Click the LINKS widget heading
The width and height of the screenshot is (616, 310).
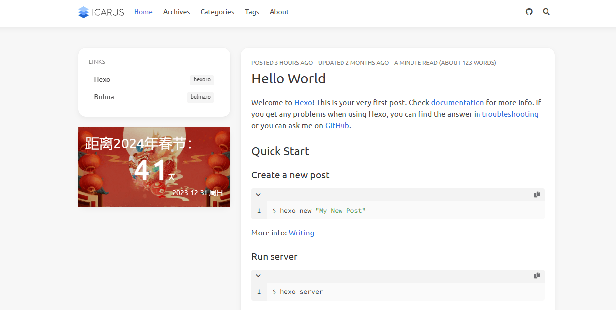point(97,62)
